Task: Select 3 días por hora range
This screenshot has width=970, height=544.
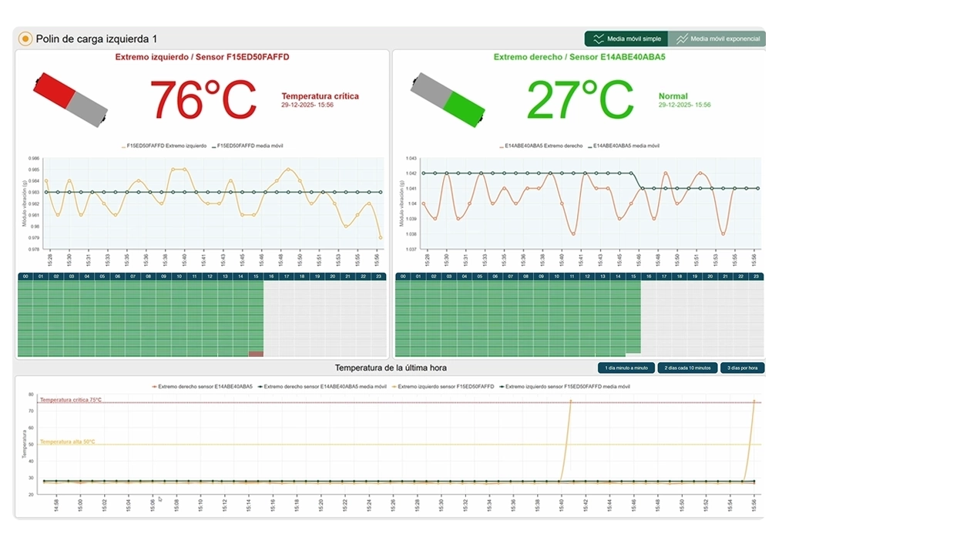Action: (743, 368)
